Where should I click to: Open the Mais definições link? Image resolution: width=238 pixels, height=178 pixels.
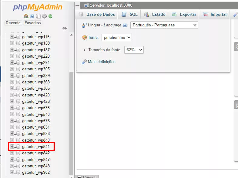[x=102, y=62]
